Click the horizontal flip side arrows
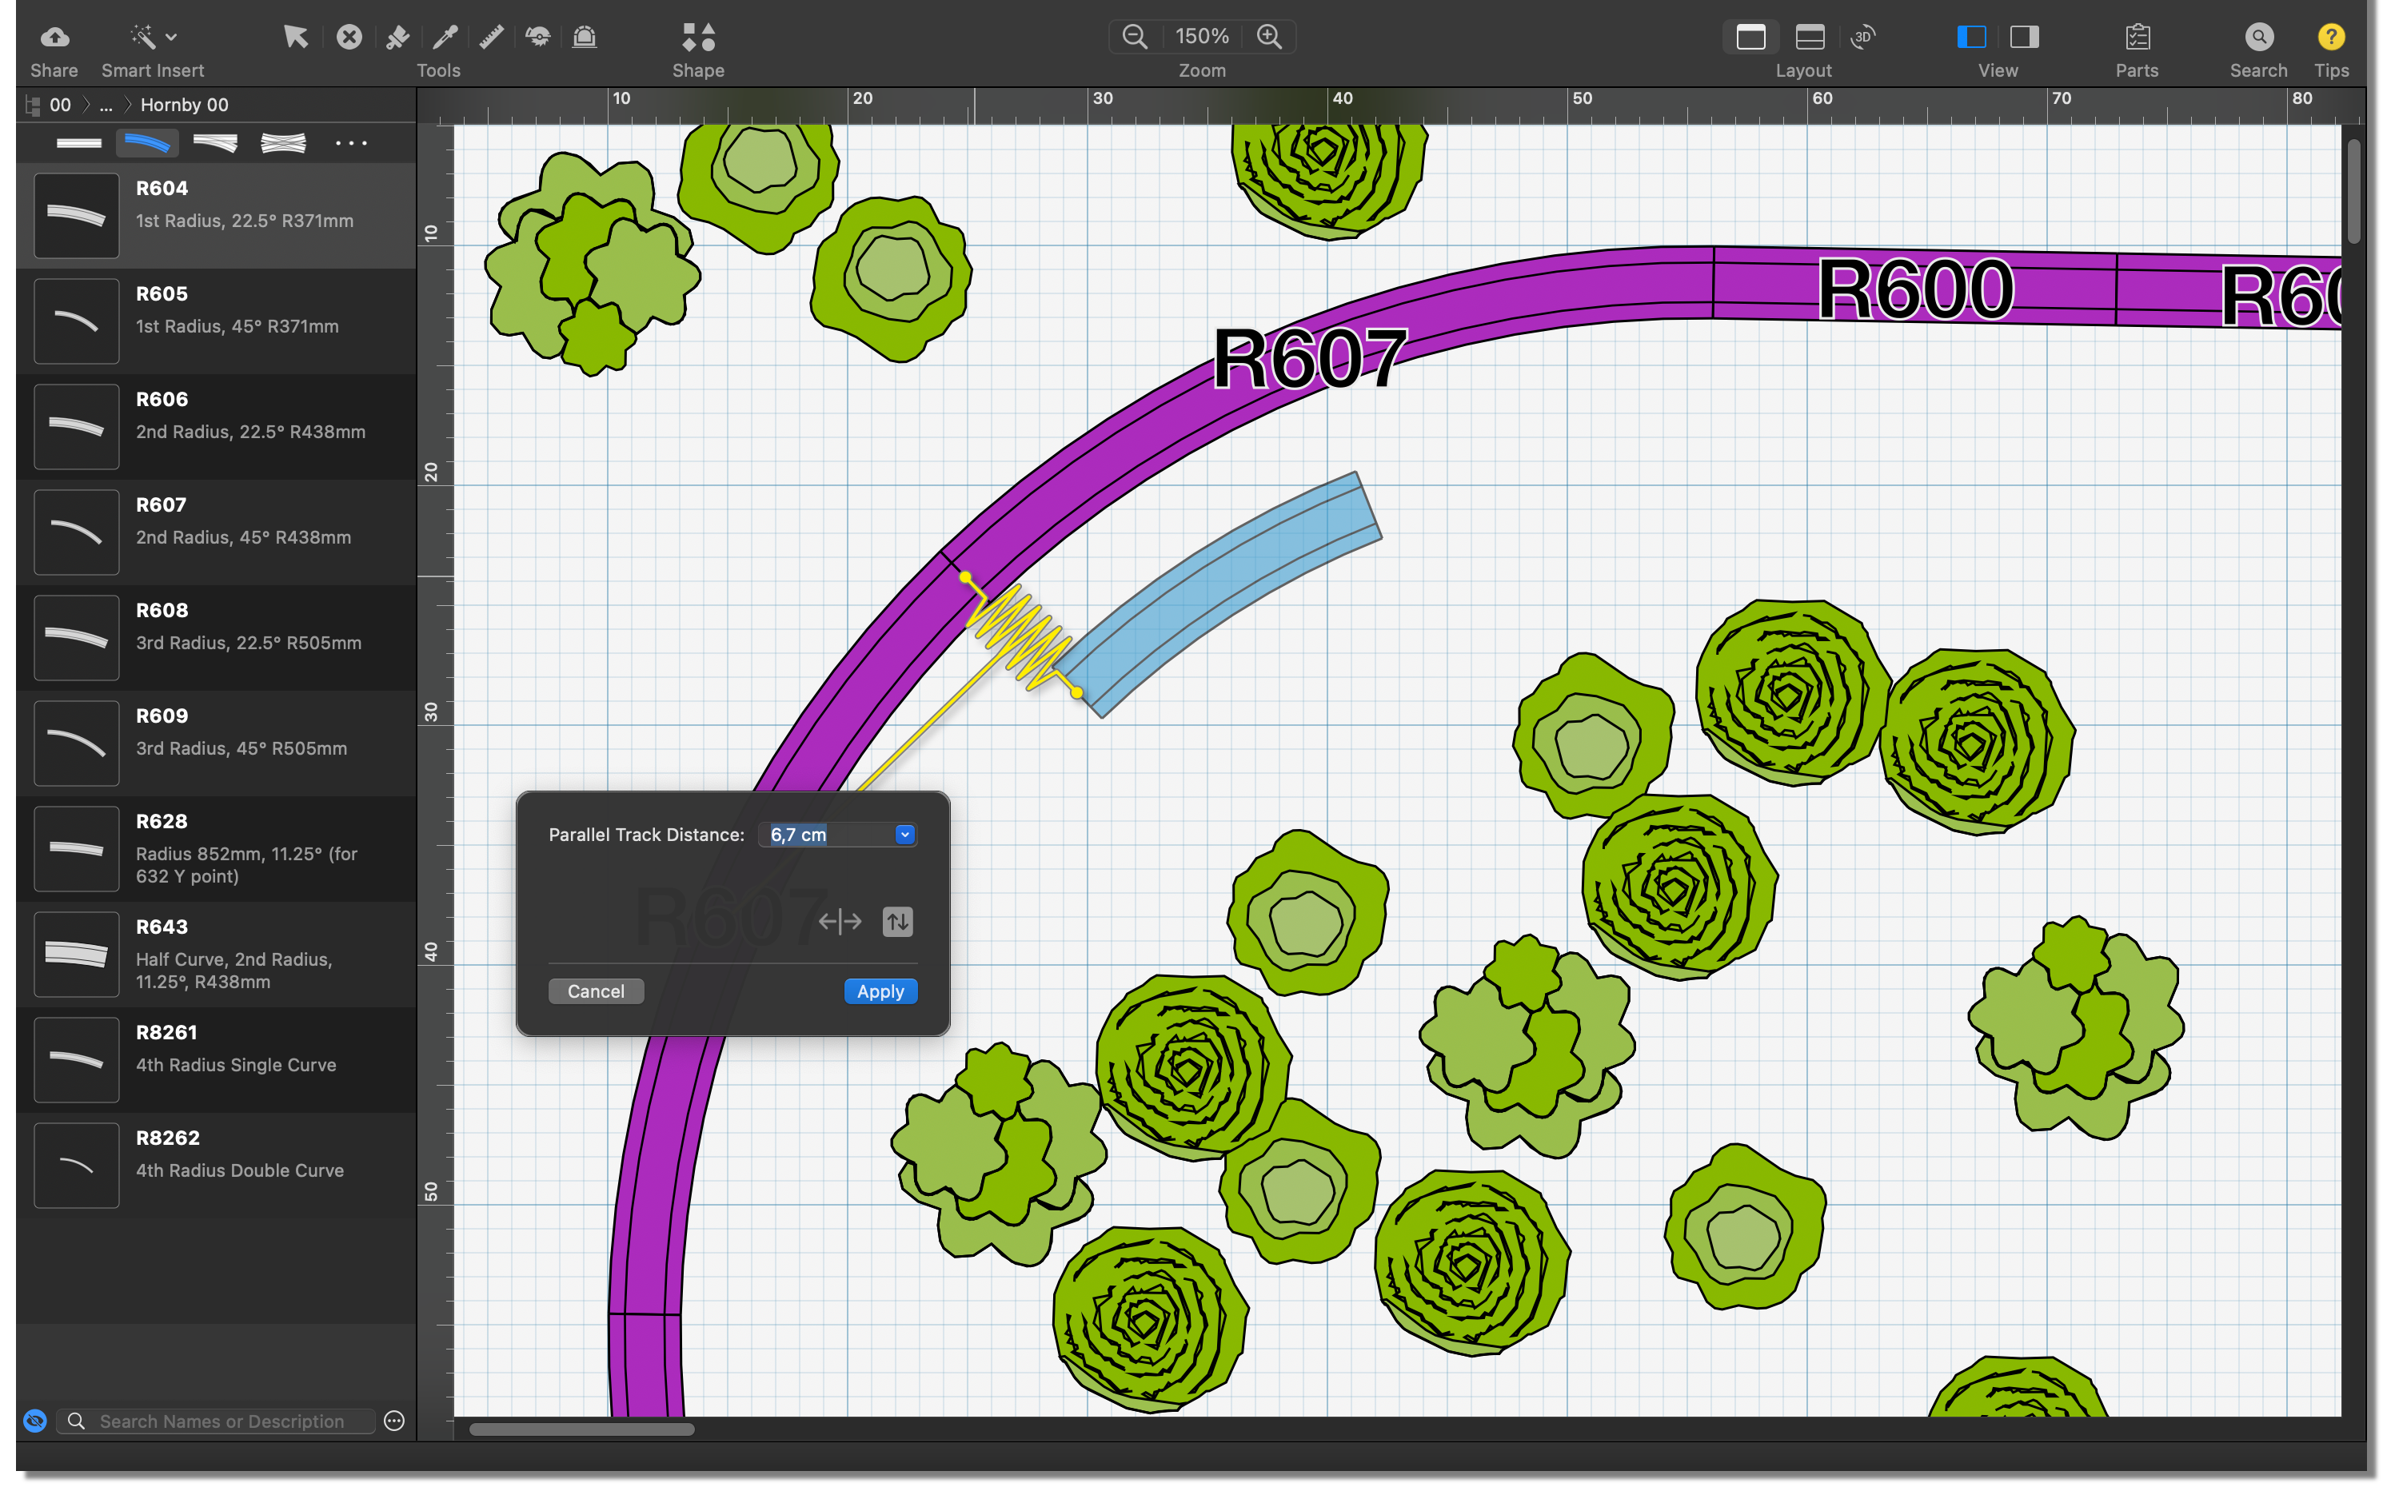The height and width of the screenshot is (1487, 2383). [840, 922]
